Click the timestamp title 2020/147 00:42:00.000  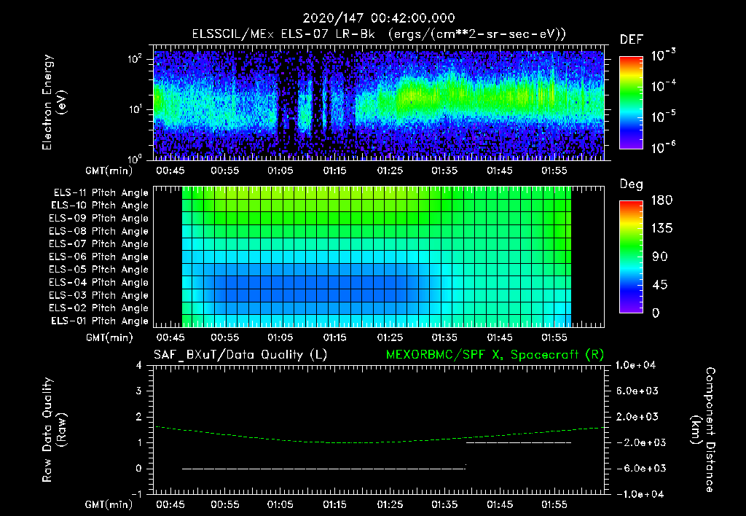(379, 18)
